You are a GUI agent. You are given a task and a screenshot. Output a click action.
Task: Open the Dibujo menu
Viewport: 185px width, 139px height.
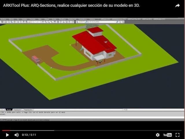point(47,19)
